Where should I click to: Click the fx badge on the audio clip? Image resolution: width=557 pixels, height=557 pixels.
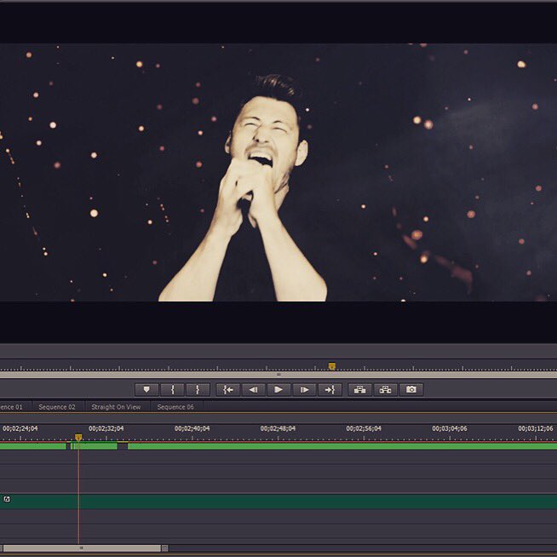[x=7, y=499]
